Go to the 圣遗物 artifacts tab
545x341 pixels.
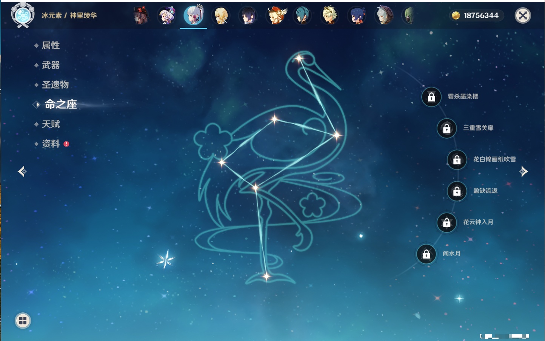click(x=55, y=85)
